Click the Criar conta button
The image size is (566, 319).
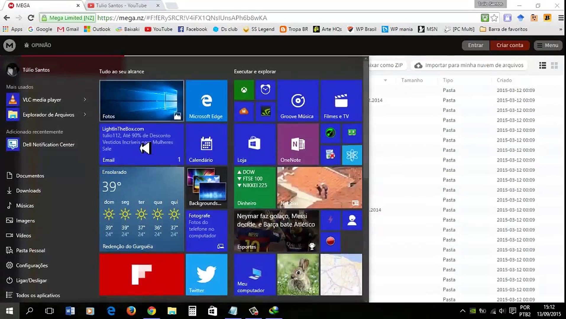coord(510,45)
